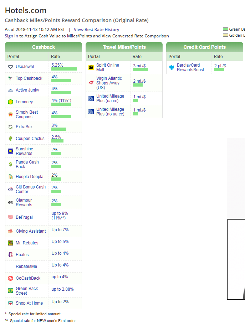Open the Virgin Atlantic Shops Away link
245x326 pixels.
(x=109, y=83)
